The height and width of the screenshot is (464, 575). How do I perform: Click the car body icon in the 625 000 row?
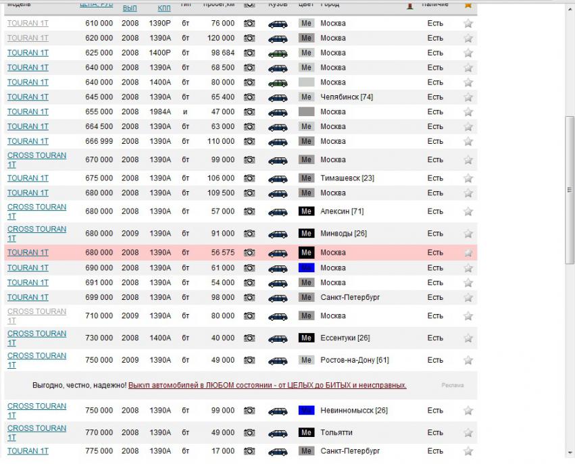tap(277, 53)
